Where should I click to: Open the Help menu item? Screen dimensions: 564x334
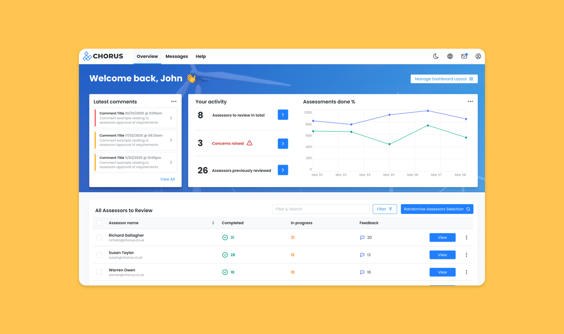point(201,56)
